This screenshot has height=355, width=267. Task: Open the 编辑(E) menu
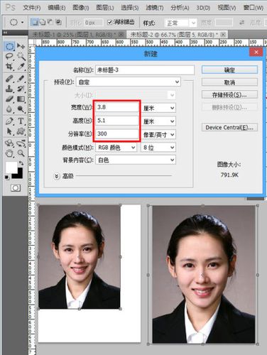57,8
